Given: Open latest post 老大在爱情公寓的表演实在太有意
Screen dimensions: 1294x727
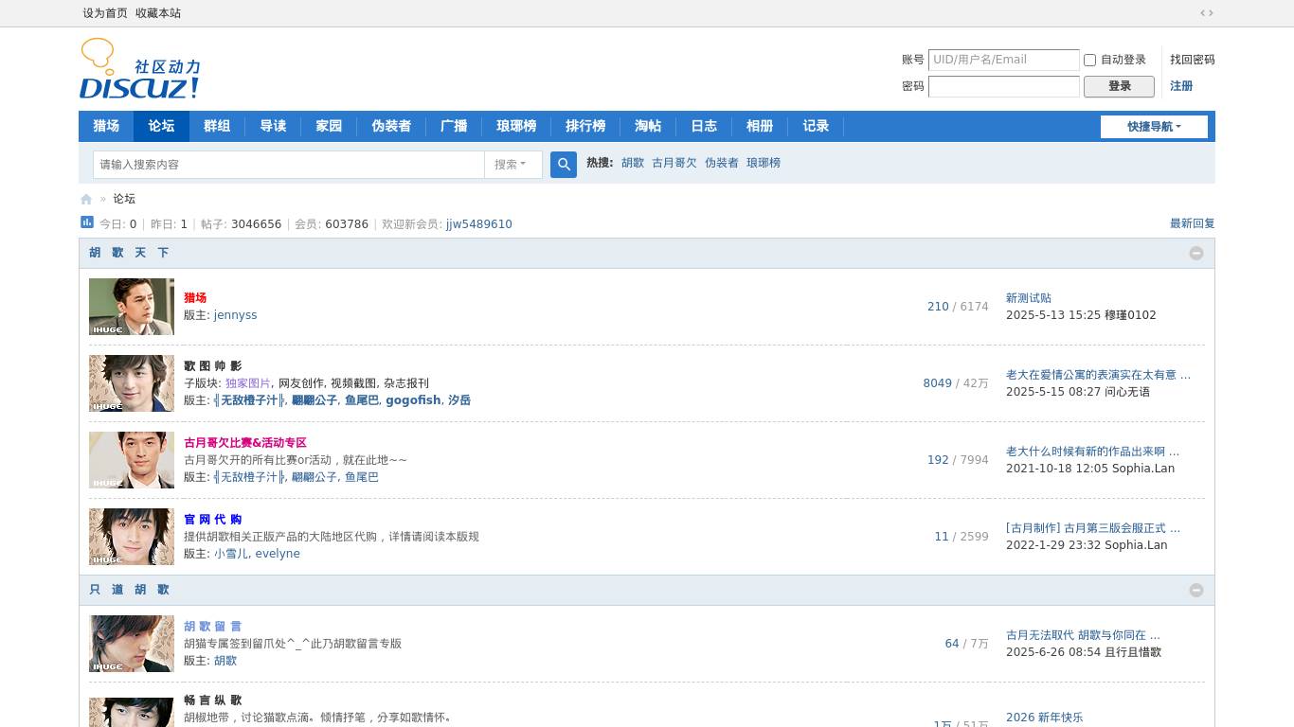Looking at the screenshot, I should coord(1098,375).
